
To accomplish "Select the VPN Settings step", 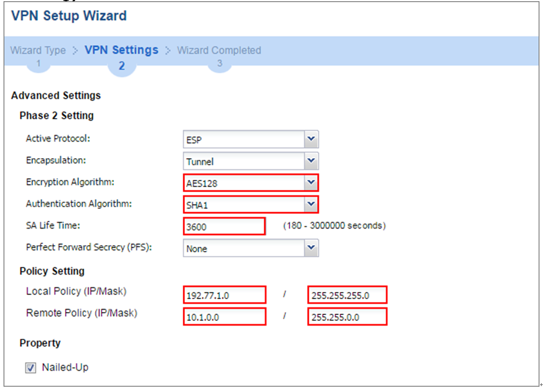I will (x=121, y=50).
